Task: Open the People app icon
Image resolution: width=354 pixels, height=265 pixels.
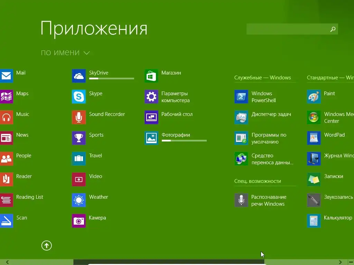Action: 6,159
